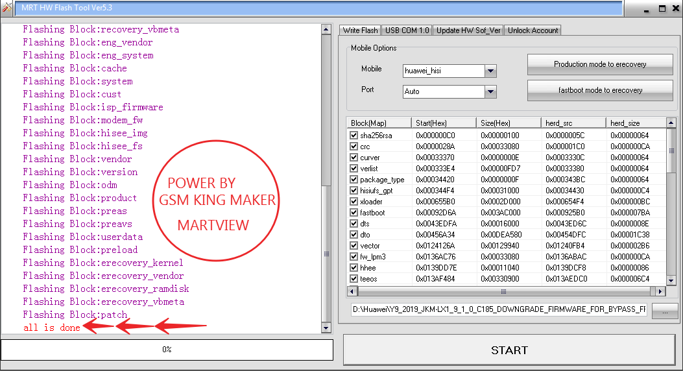Select the Update HW Sof_Ver tab

pos(468,30)
